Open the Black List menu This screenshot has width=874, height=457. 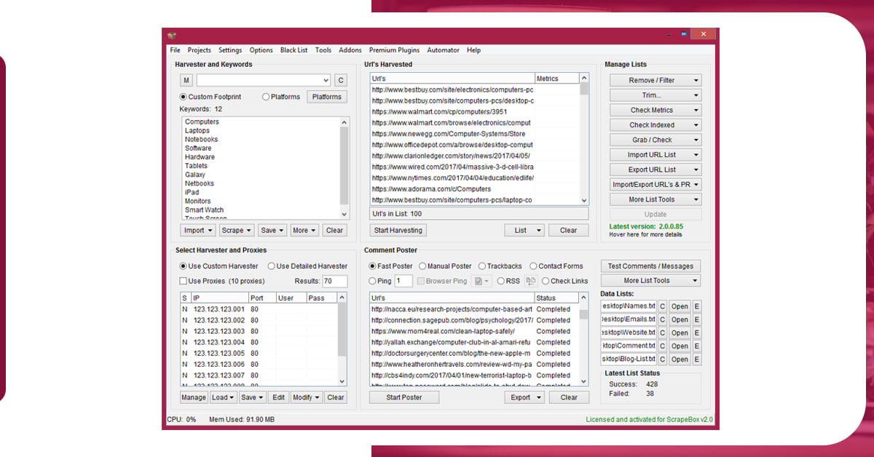point(294,50)
